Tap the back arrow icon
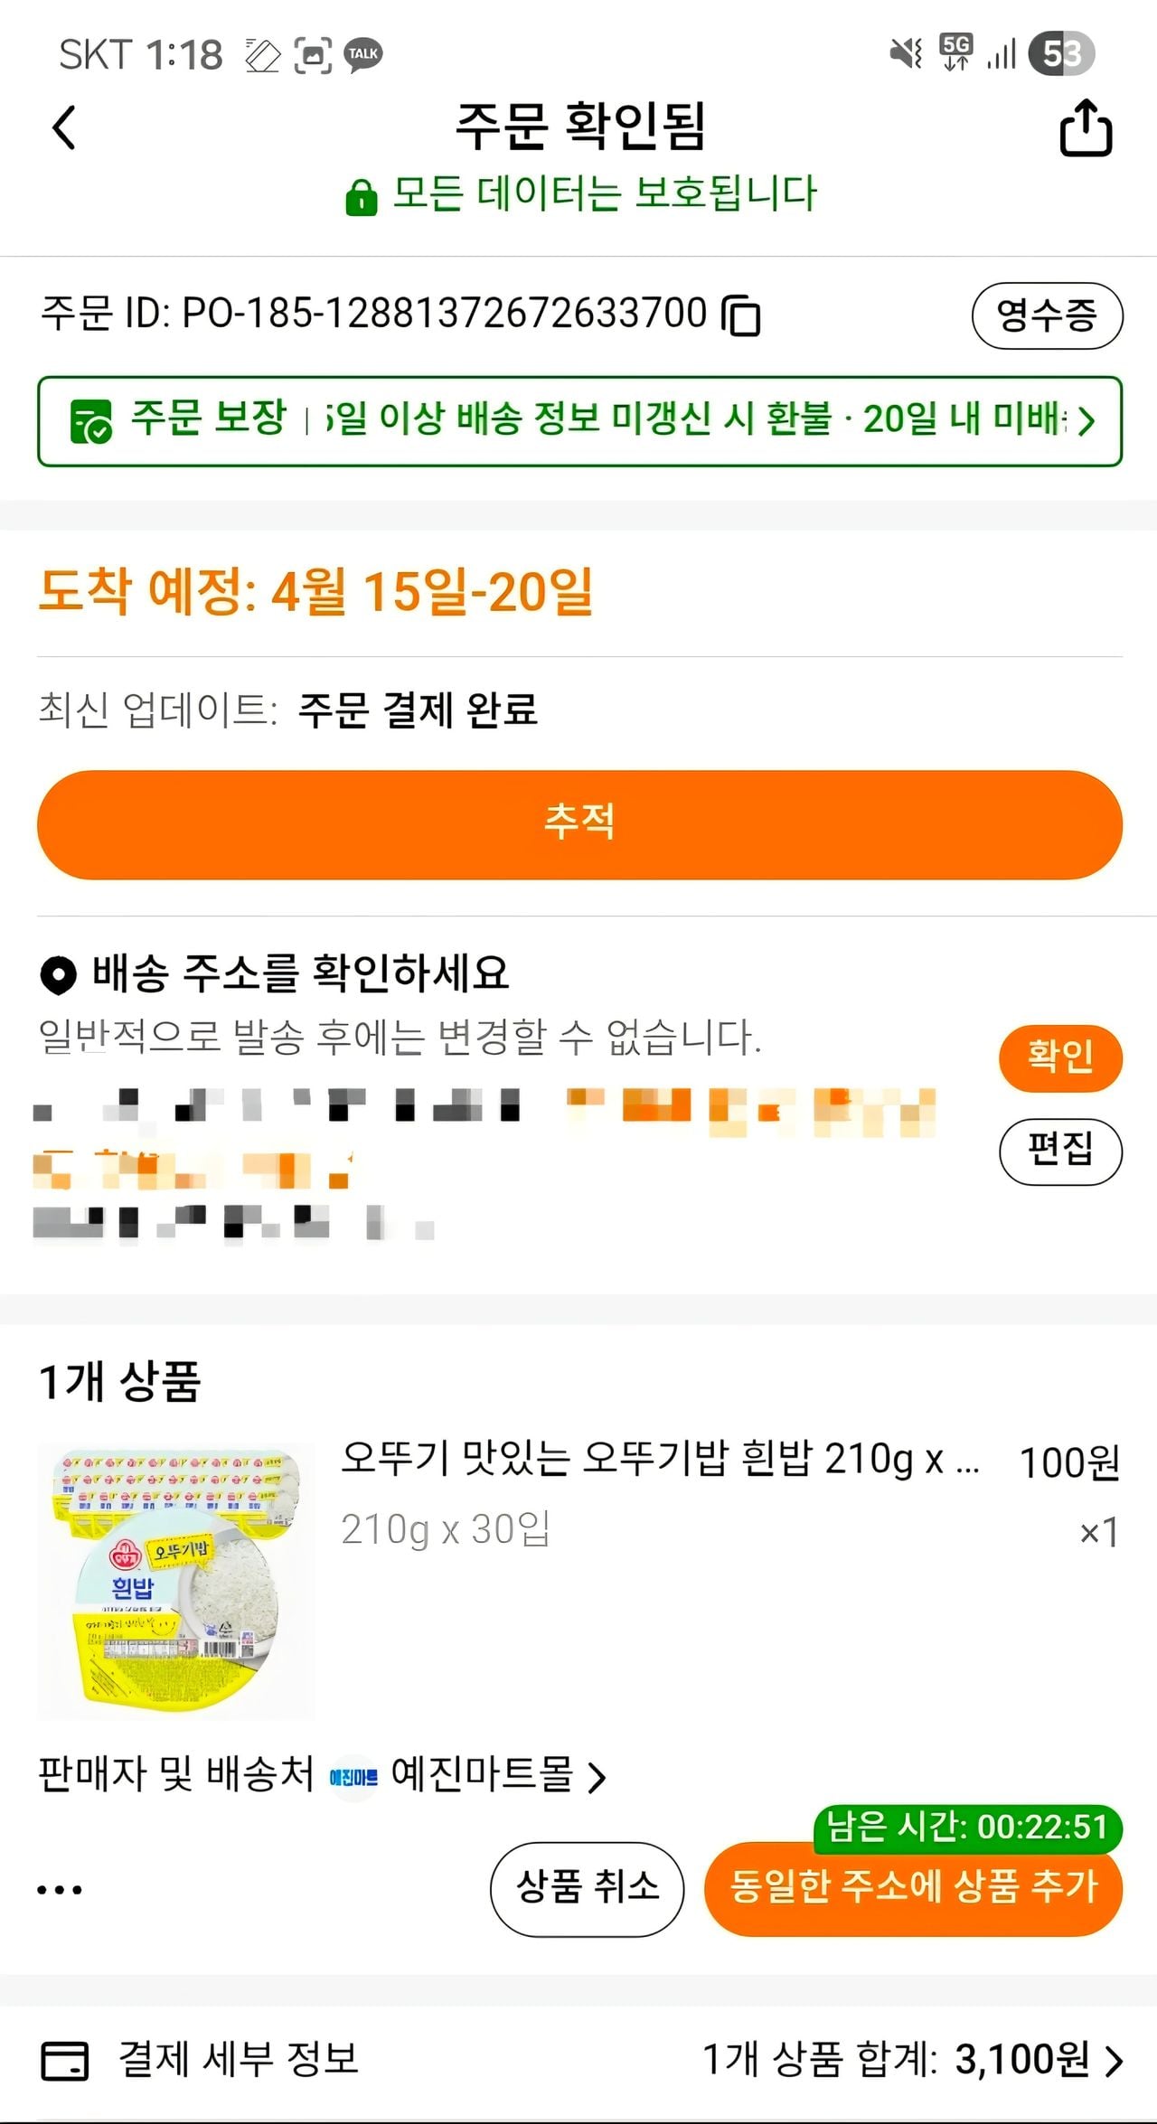The width and height of the screenshot is (1157, 2124). pyautogui.click(x=63, y=127)
